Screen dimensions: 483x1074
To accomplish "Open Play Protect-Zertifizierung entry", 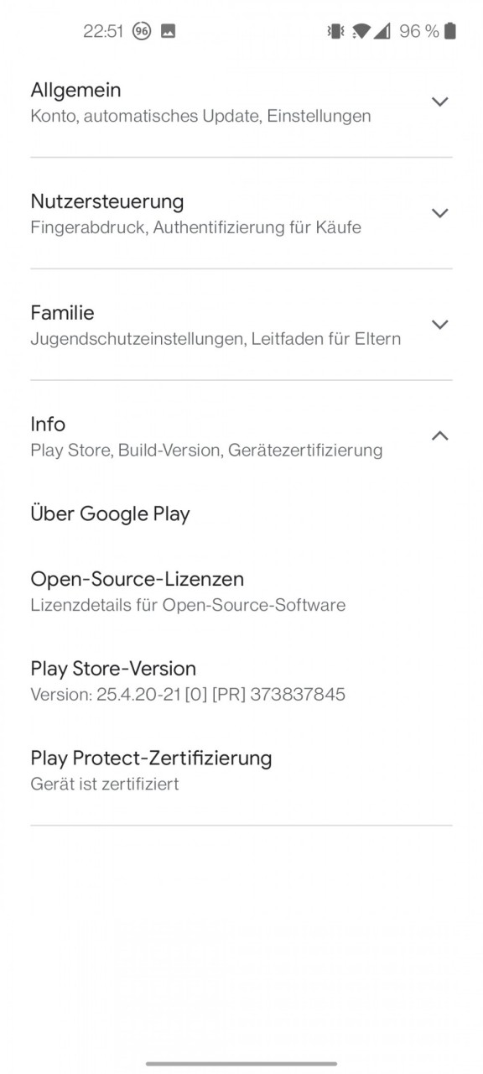I will pos(241,770).
